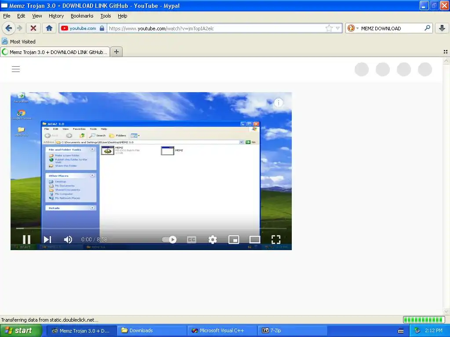
Task: Switch to Microsoft Visual C++ taskbar item
Action: (223, 330)
